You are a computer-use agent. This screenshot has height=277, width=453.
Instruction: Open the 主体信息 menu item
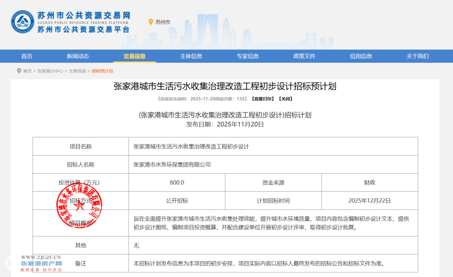191,56
